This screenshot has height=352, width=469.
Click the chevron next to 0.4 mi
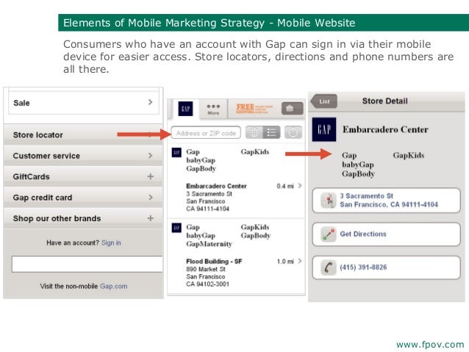[x=300, y=186]
